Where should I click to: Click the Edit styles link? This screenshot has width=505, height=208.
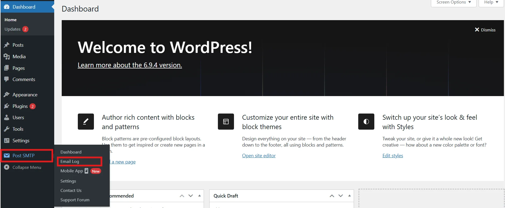393,156
